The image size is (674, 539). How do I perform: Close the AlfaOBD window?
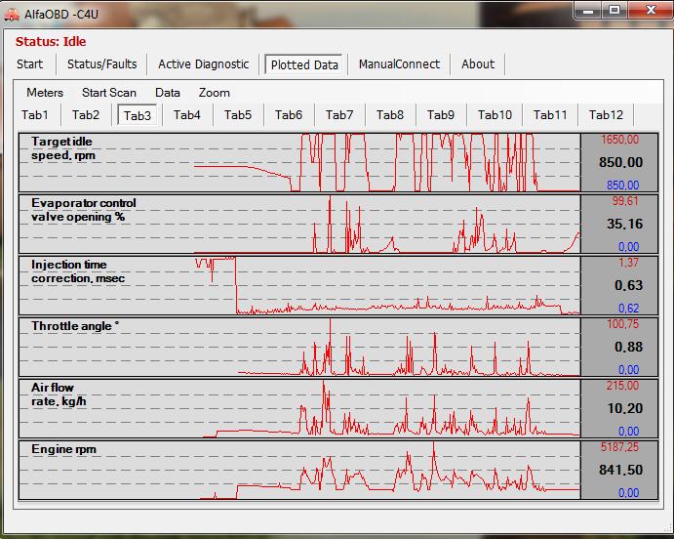(x=651, y=11)
